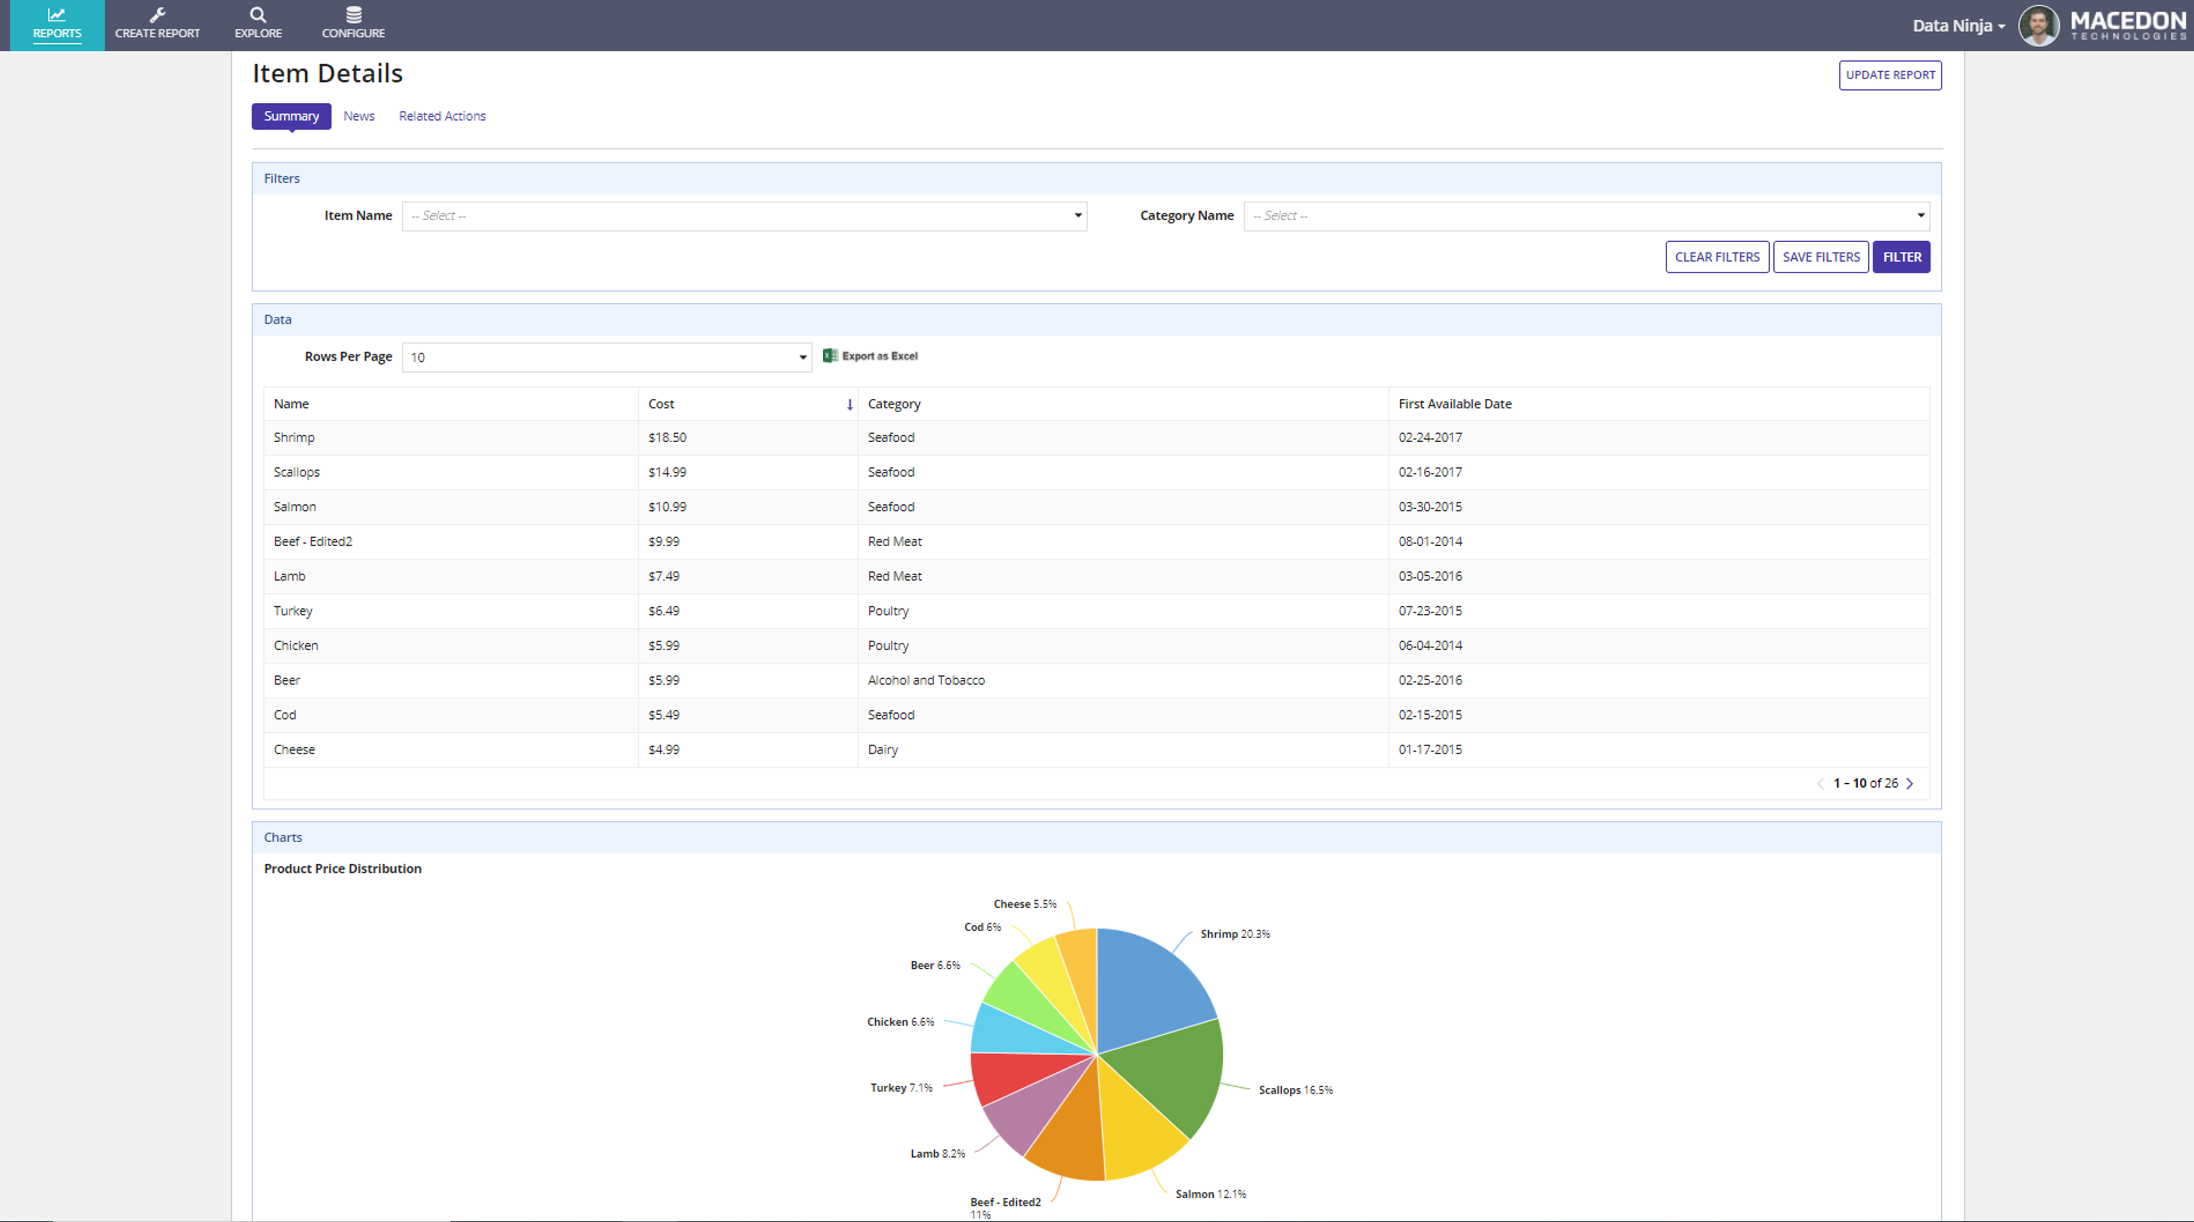Open Create Report wrench tool

tap(157, 25)
